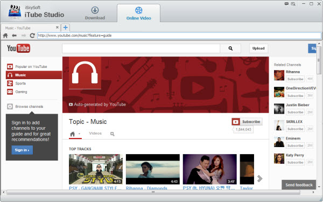The image size is (323, 202).
Task: Focus the YouTube search box
Action: pyautogui.click(x=141, y=48)
